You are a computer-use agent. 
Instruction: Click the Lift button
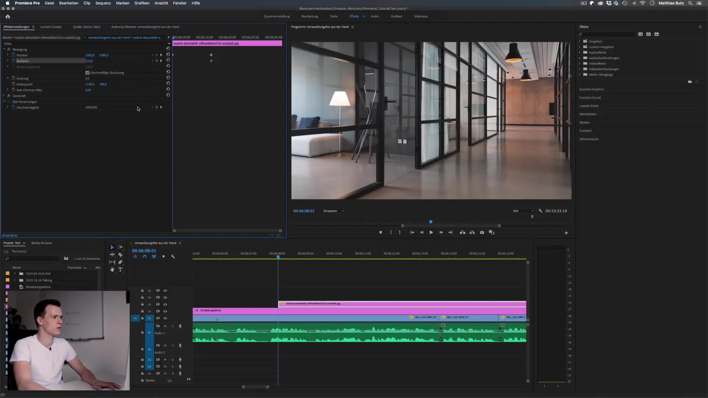tap(462, 233)
